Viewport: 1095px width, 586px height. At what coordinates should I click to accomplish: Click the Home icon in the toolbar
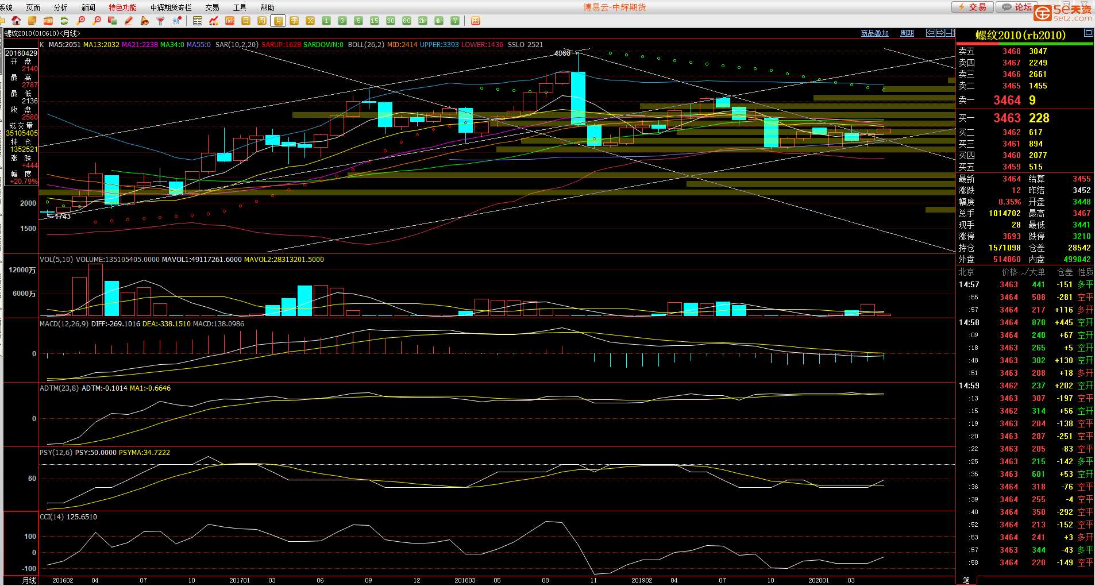(16, 21)
